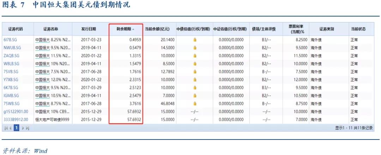The width and height of the screenshot is (381, 155).
Task: Go to first page of records
Action: click(6, 128)
